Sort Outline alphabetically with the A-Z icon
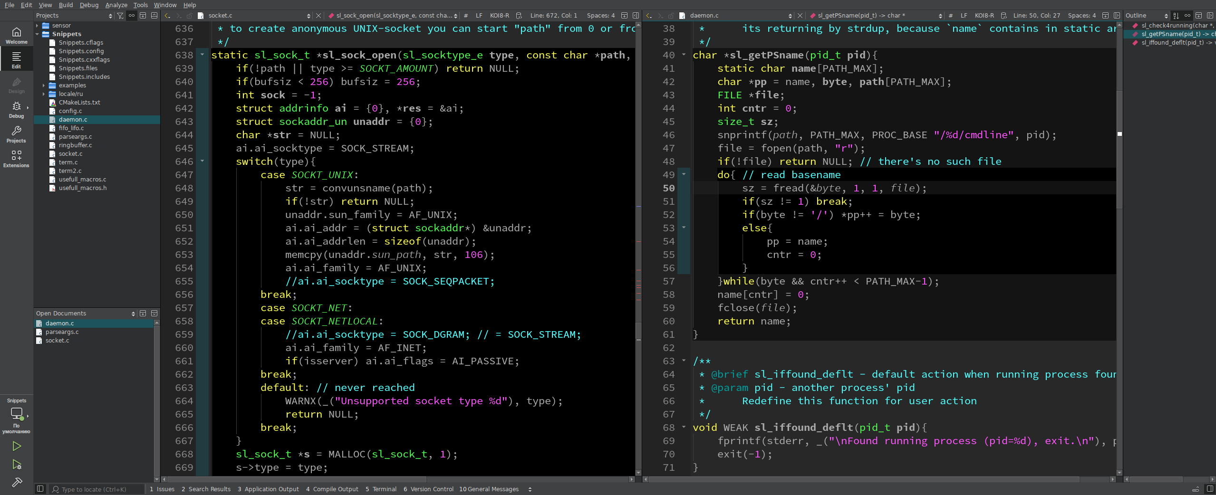Screen dimensions: 1216x495 click(1176, 16)
